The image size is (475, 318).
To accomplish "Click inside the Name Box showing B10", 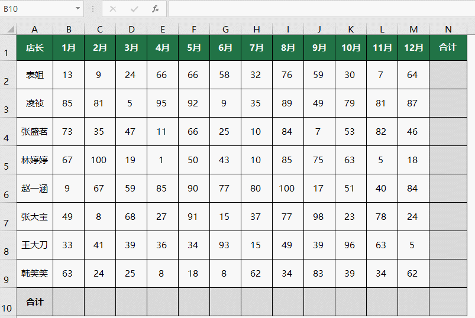I will (38, 9).
